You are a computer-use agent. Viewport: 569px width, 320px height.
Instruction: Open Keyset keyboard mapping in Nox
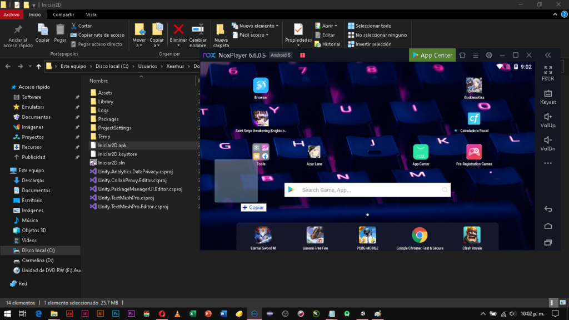point(548,97)
